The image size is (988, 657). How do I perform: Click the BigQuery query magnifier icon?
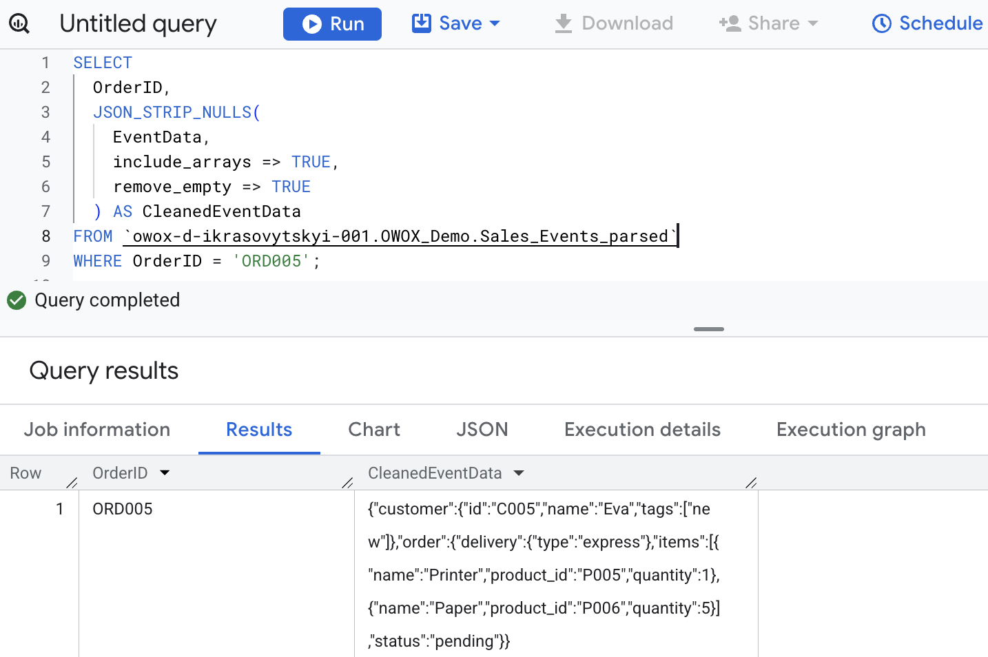pyautogui.click(x=19, y=24)
